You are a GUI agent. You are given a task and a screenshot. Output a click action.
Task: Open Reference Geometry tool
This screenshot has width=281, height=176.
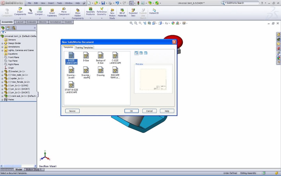(102, 11)
